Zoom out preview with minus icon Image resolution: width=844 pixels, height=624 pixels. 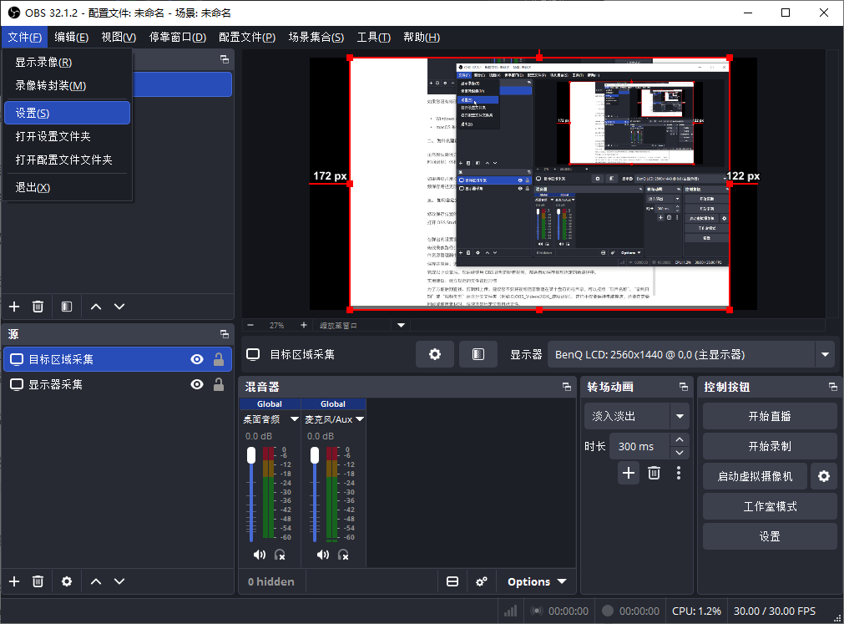[250, 325]
